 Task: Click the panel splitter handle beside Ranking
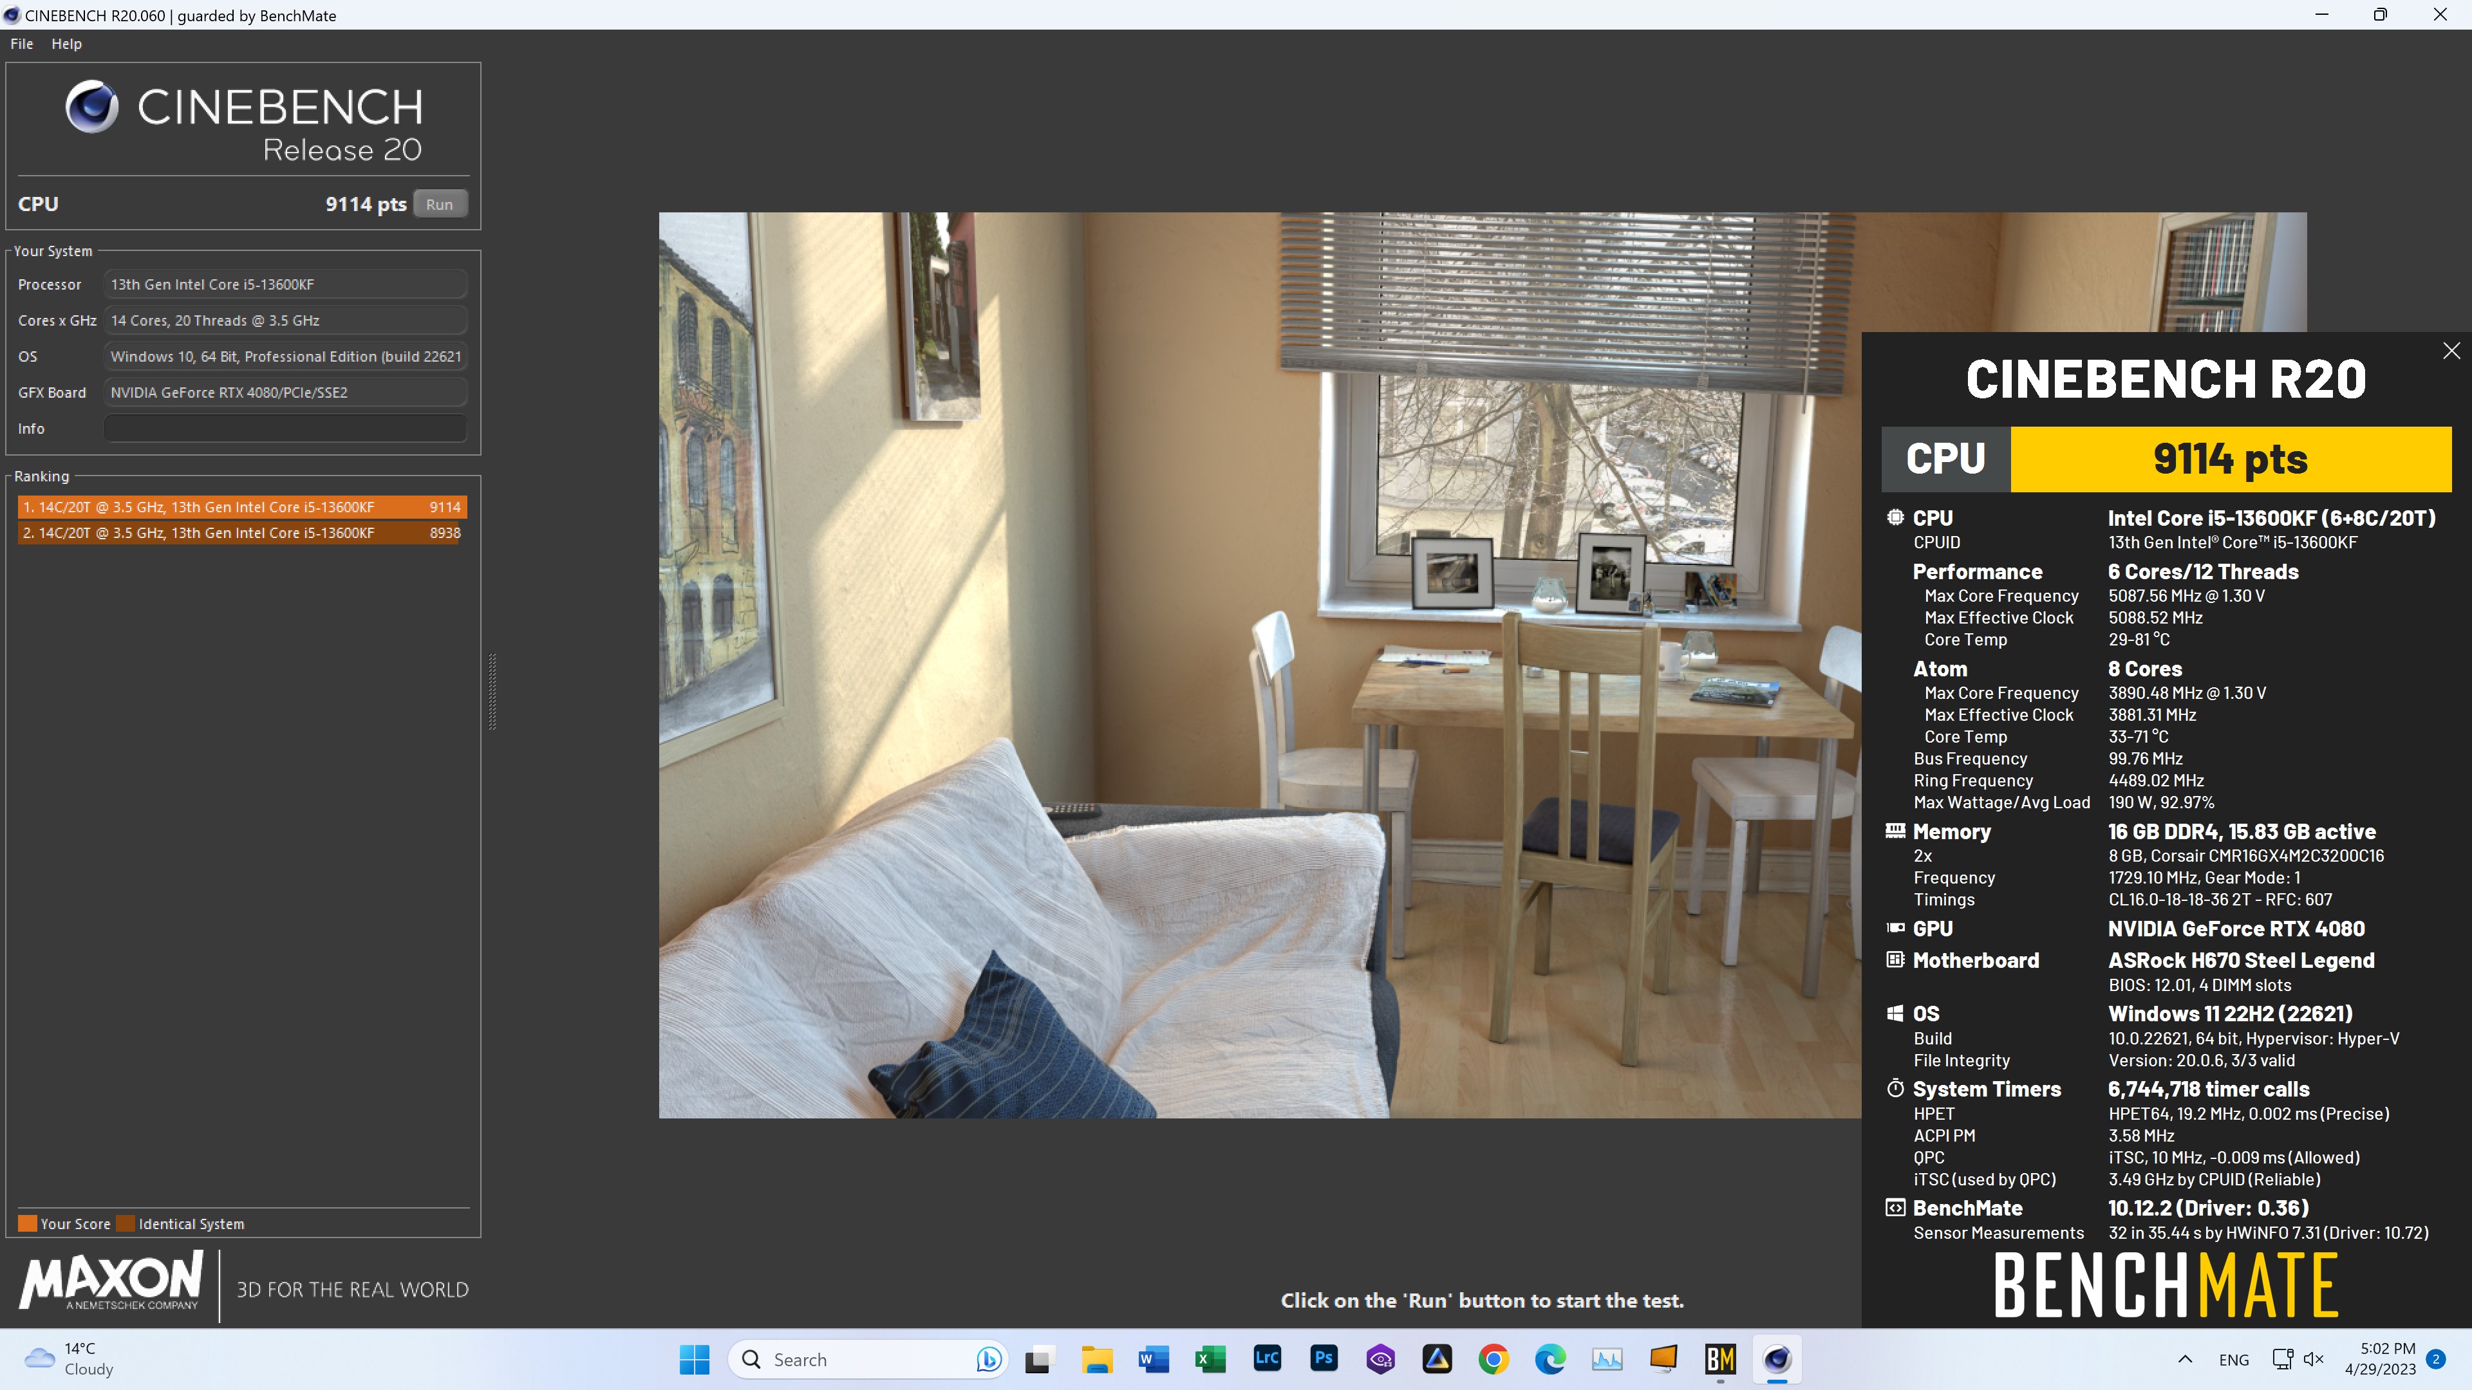coord(492,690)
